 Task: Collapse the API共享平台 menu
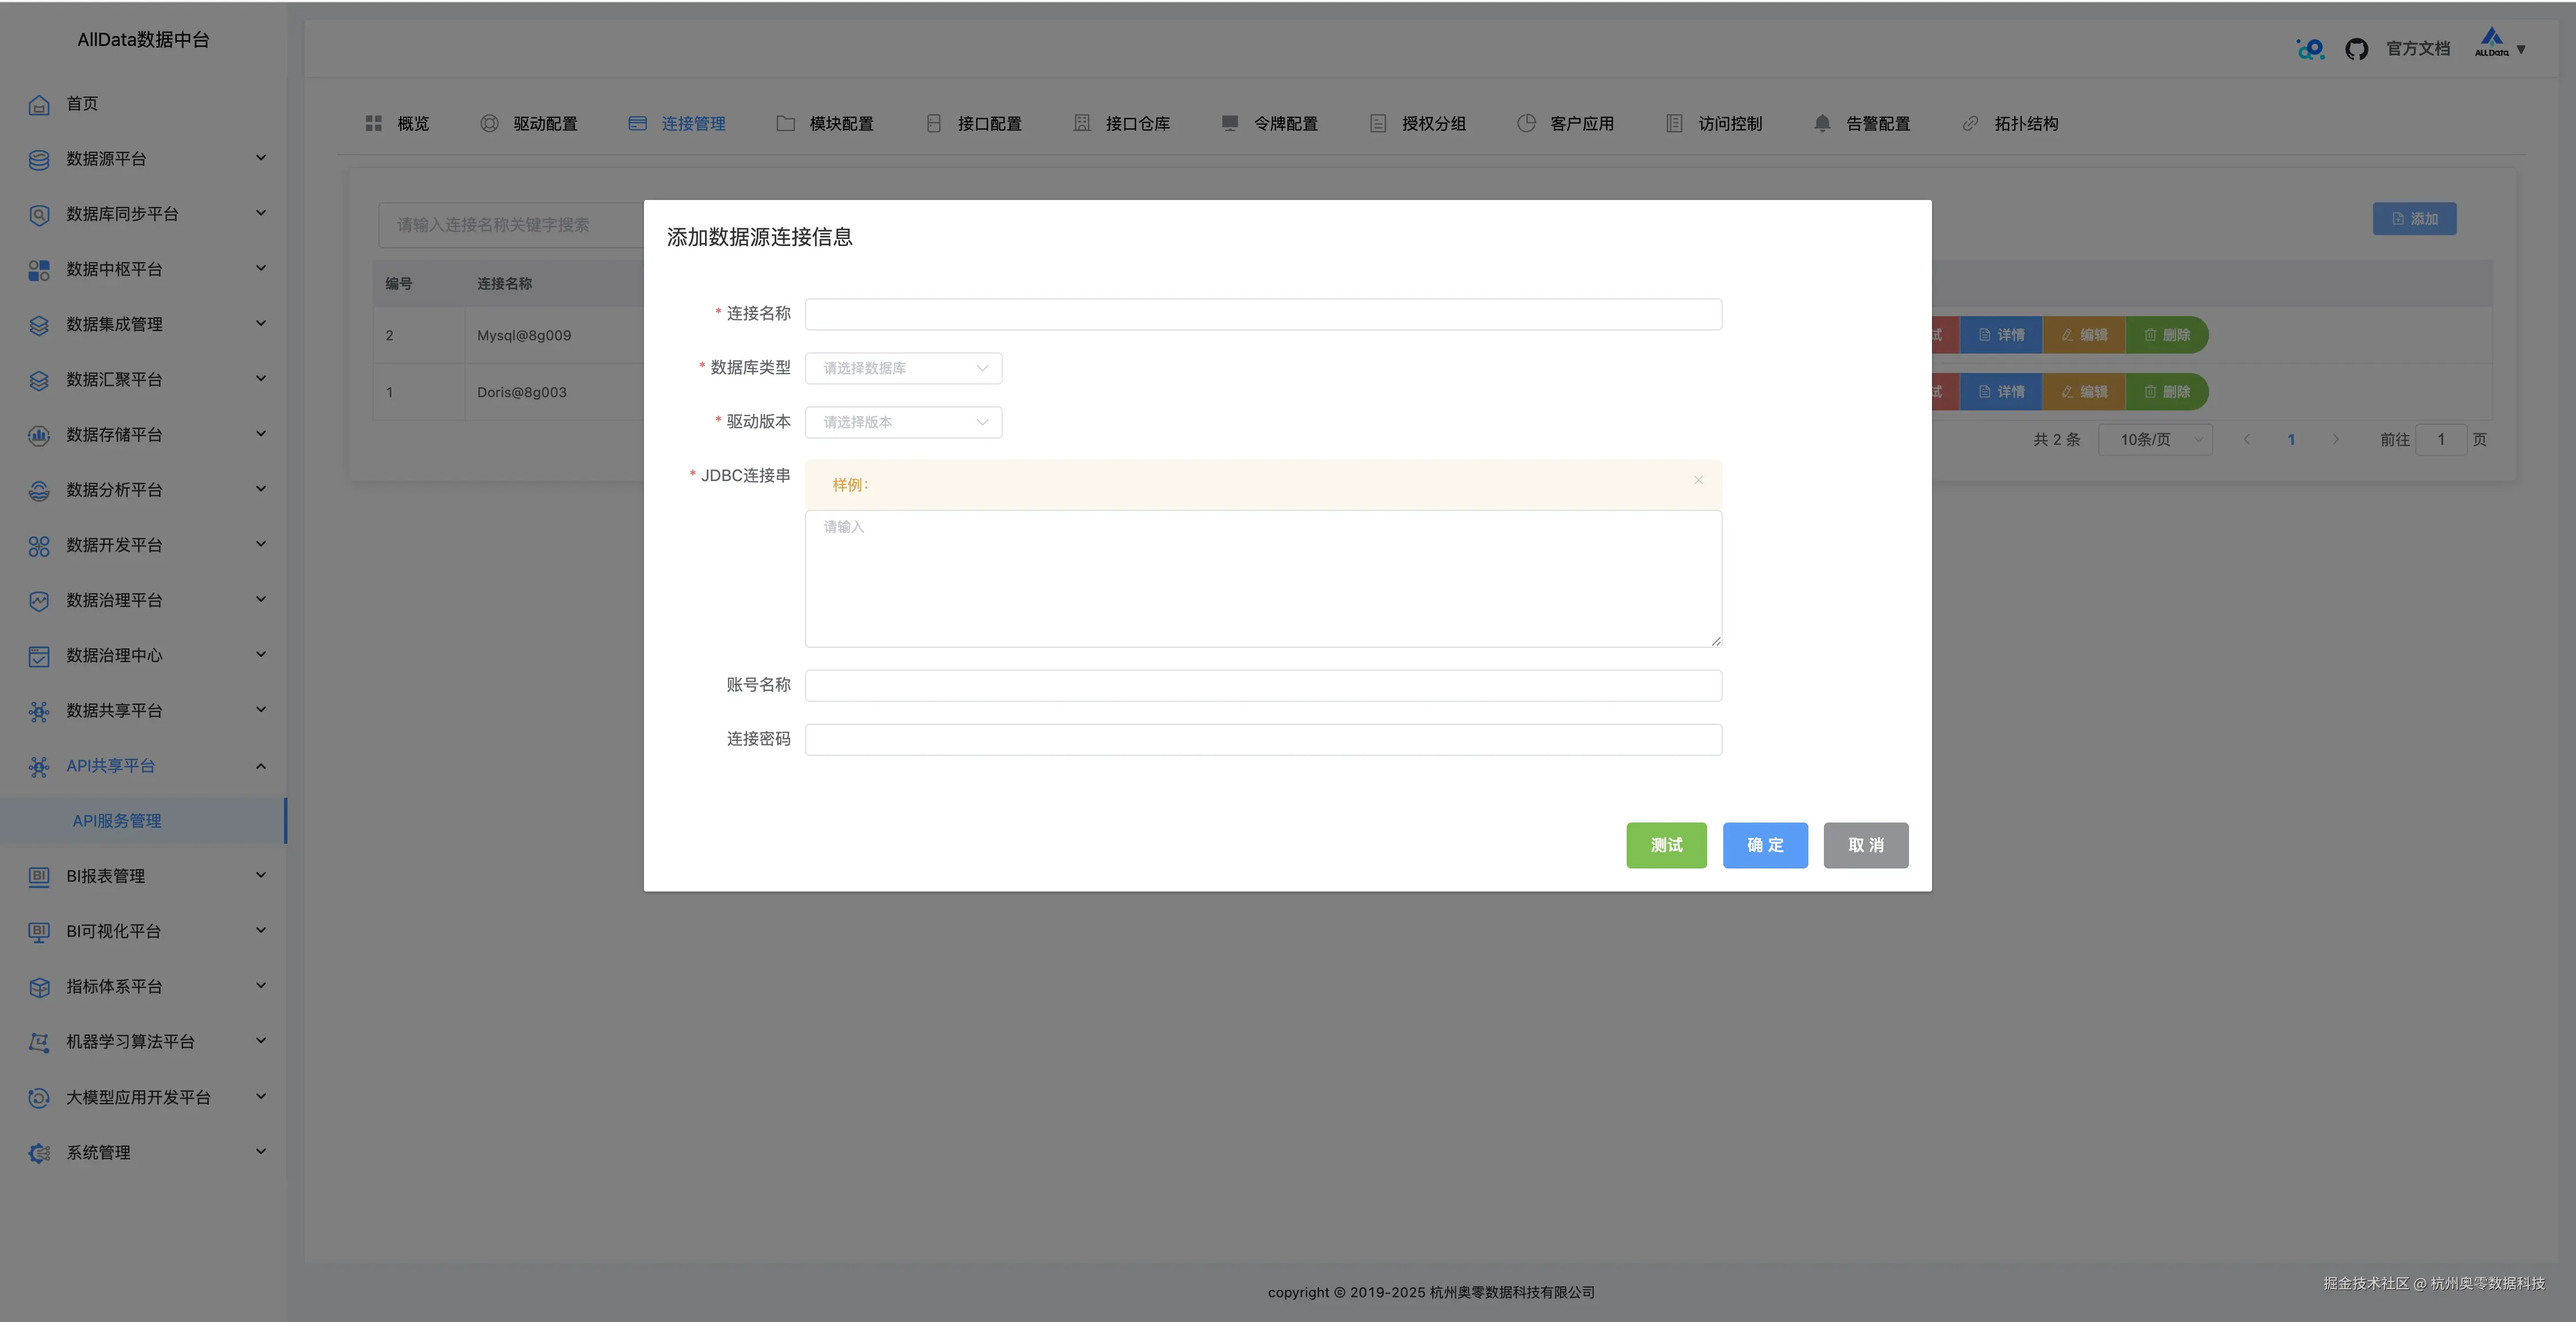click(x=260, y=766)
